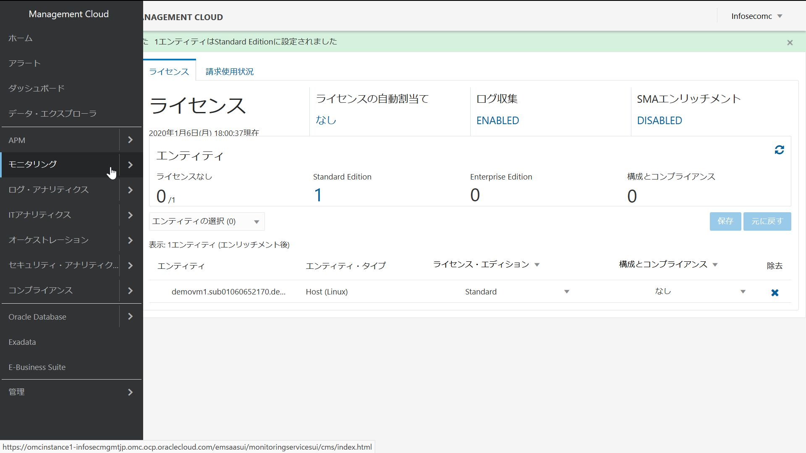Expand the ITアナリティクス submenu arrow
This screenshot has height=453, width=806.
pos(130,215)
